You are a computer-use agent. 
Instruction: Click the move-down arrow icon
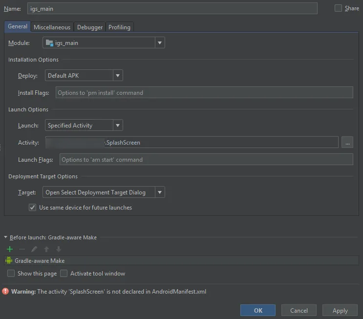tap(58, 249)
